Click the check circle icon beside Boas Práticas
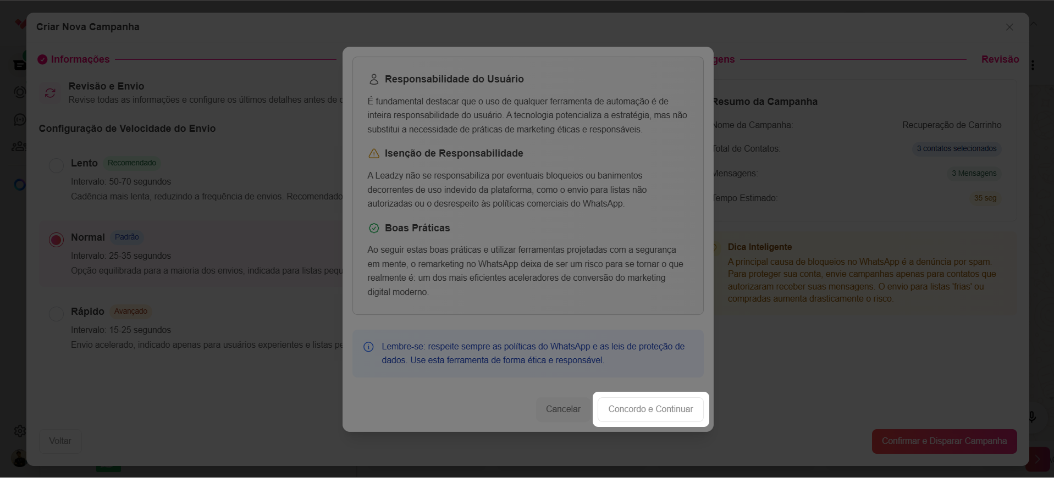The width and height of the screenshot is (1054, 478). coord(373,228)
